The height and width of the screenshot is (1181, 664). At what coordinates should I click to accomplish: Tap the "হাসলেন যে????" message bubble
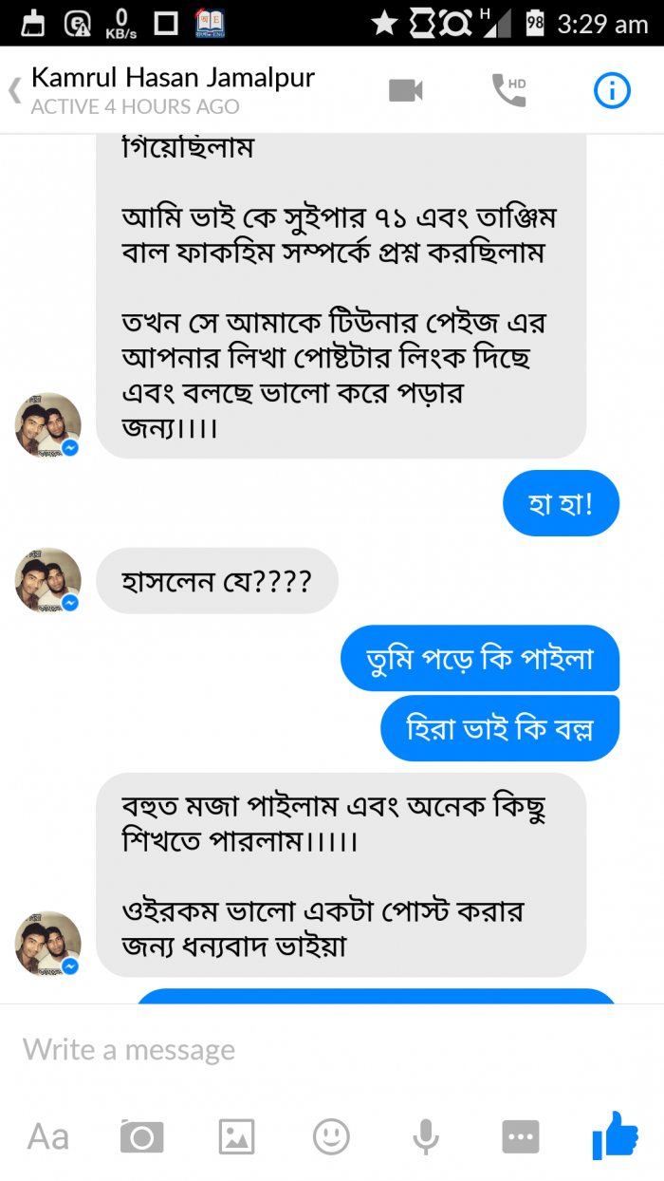217,580
